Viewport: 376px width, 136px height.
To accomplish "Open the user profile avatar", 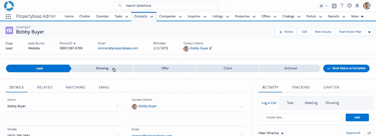I will point(367,6).
